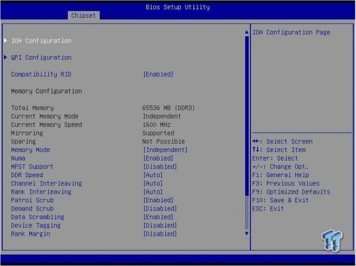This screenshot has height=266, width=356.
Task: Click the TT logo watermark
Action: [x=332, y=241]
